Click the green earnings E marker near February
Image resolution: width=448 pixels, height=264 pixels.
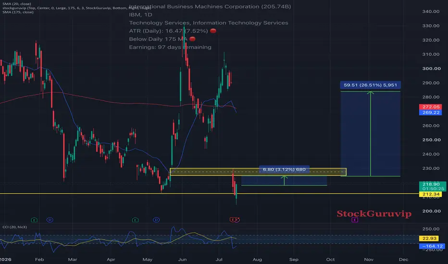[x=34, y=220]
